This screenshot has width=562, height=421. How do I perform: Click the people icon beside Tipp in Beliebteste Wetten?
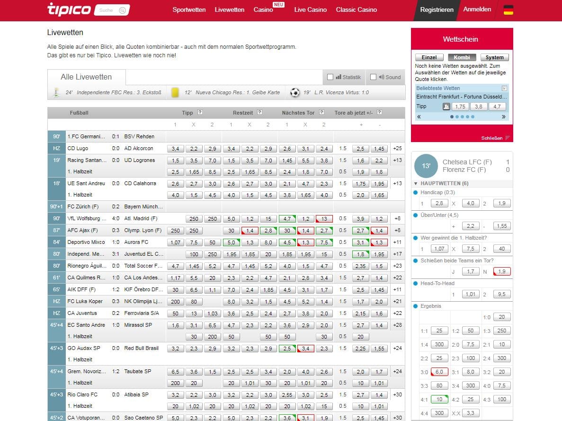pyautogui.click(x=446, y=107)
